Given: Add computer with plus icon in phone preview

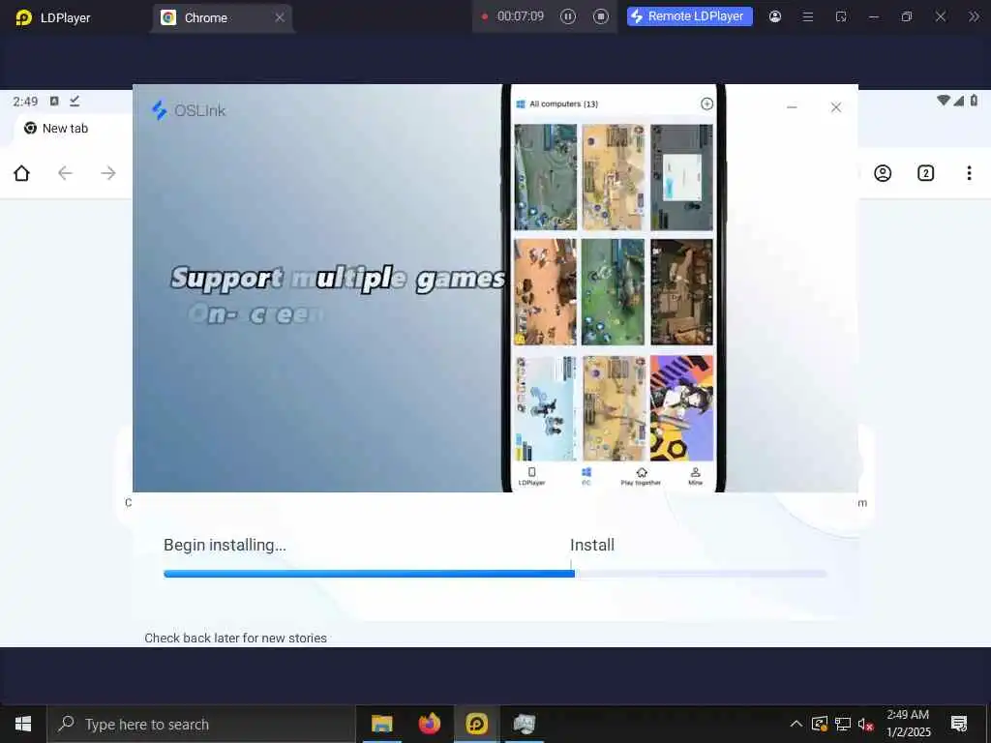Looking at the screenshot, I should 706,104.
